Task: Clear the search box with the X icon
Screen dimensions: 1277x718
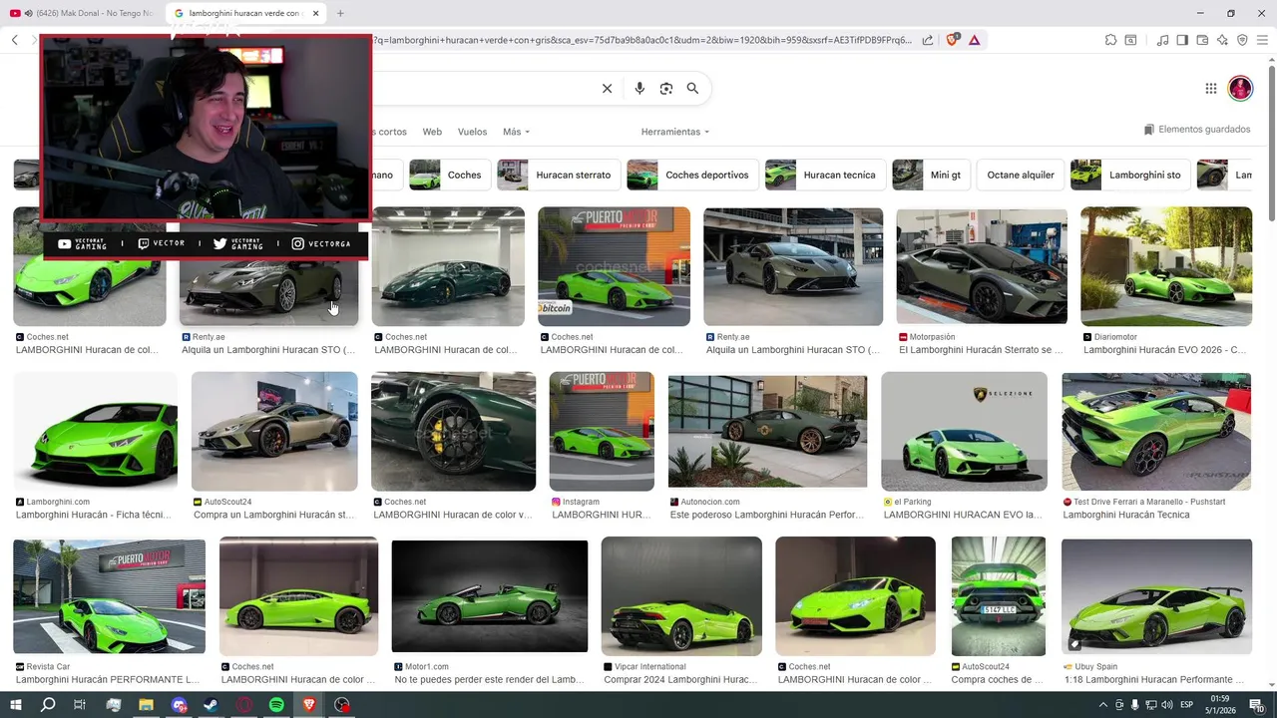Action: click(607, 89)
